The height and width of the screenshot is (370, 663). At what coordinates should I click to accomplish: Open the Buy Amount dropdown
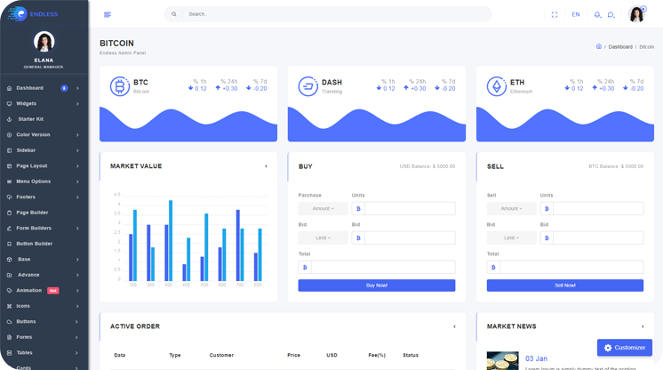[323, 209]
